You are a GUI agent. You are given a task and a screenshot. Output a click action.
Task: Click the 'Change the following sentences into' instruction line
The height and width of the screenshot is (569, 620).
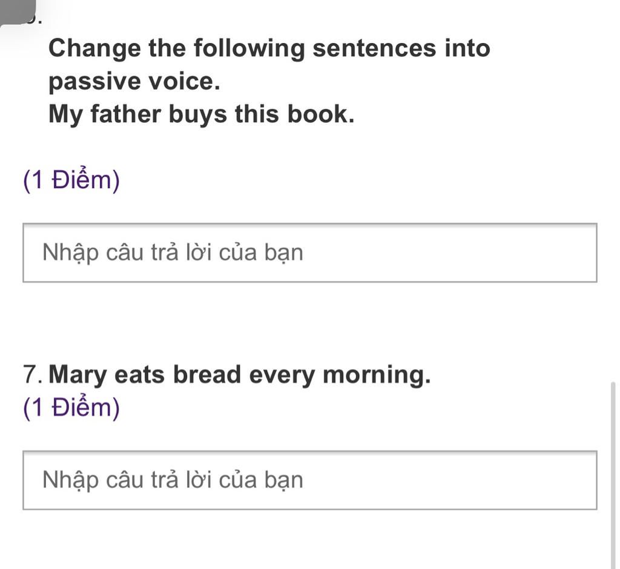coord(269,49)
